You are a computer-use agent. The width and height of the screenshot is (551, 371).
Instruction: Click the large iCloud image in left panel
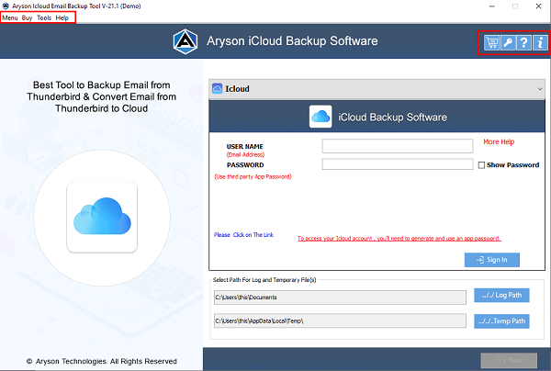(102, 217)
